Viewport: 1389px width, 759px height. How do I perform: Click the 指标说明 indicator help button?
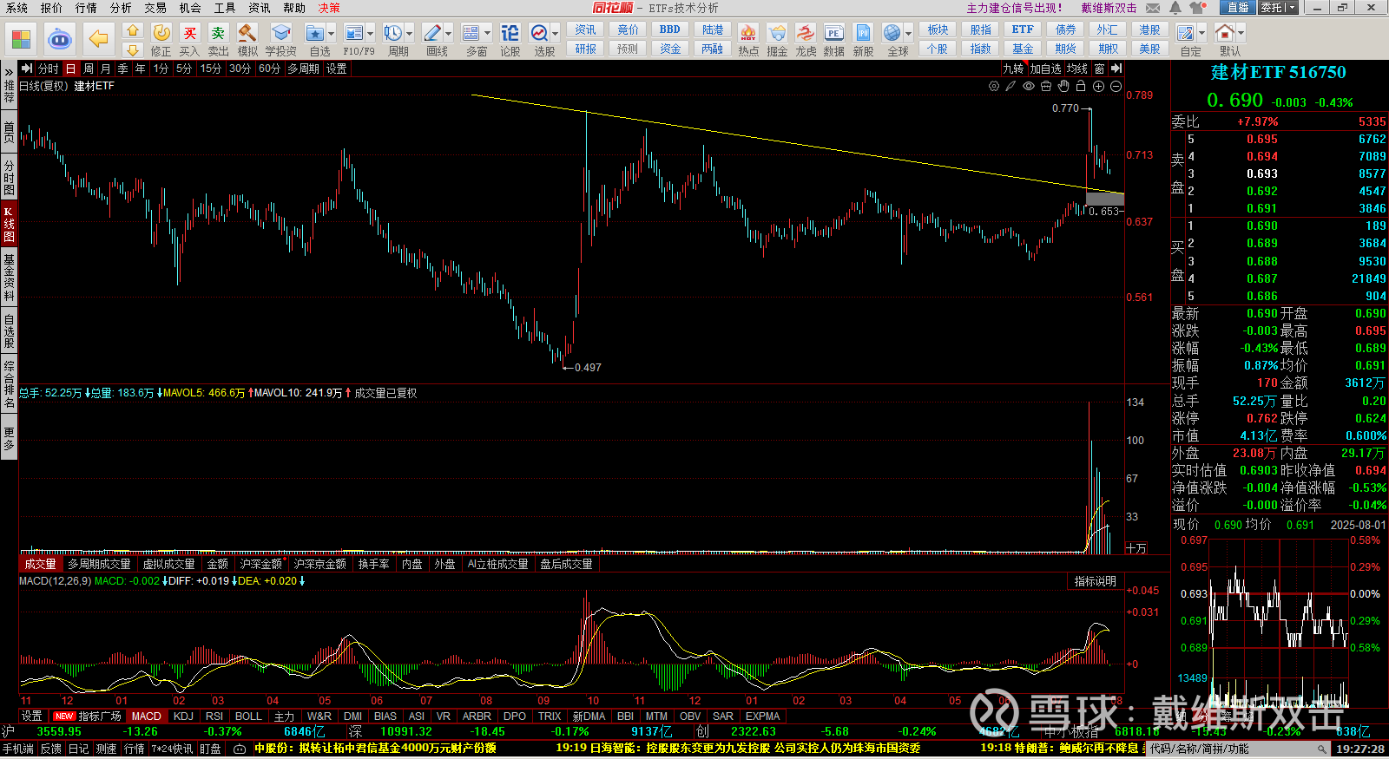[1096, 581]
